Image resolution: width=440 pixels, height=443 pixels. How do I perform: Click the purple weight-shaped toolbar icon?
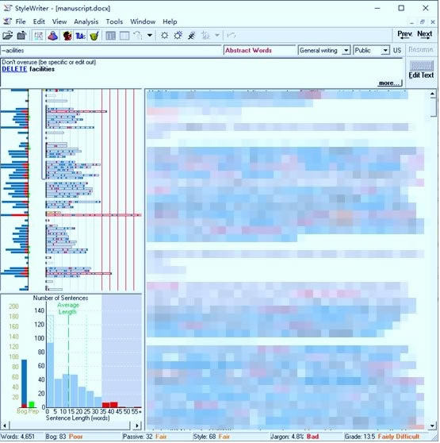[53, 36]
